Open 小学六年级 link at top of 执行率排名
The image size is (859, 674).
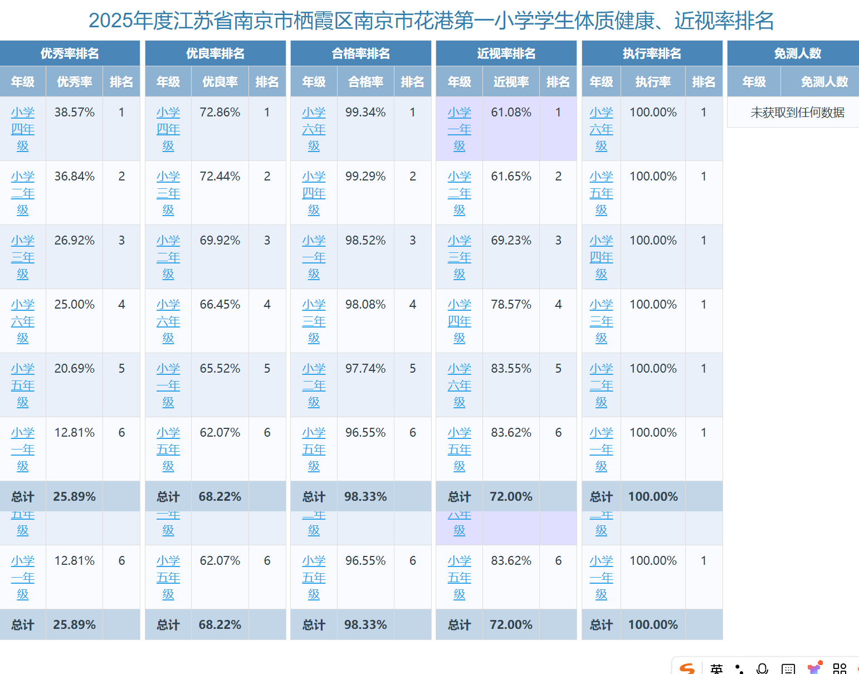[601, 129]
